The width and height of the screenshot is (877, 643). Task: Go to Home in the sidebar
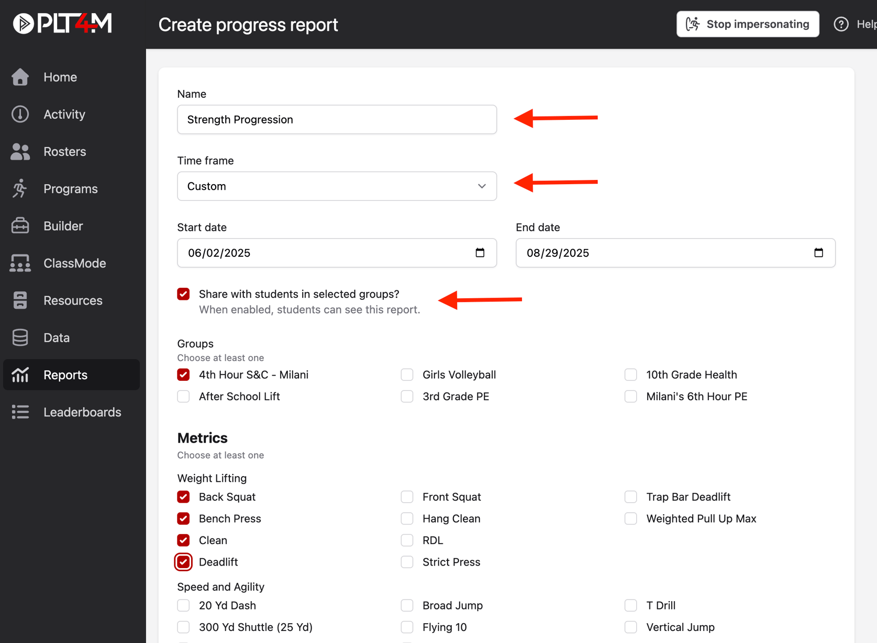tap(71, 77)
